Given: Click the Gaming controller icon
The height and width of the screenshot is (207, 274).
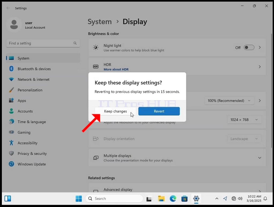Looking at the screenshot, I should click(x=11, y=132).
